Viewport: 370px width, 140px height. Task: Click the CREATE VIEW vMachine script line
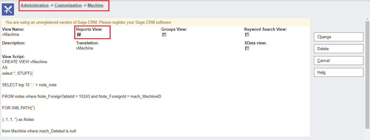(25, 62)
